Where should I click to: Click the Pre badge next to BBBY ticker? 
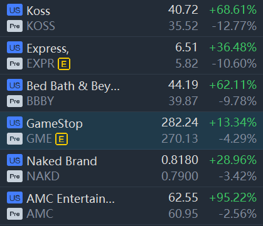point(14,101)
